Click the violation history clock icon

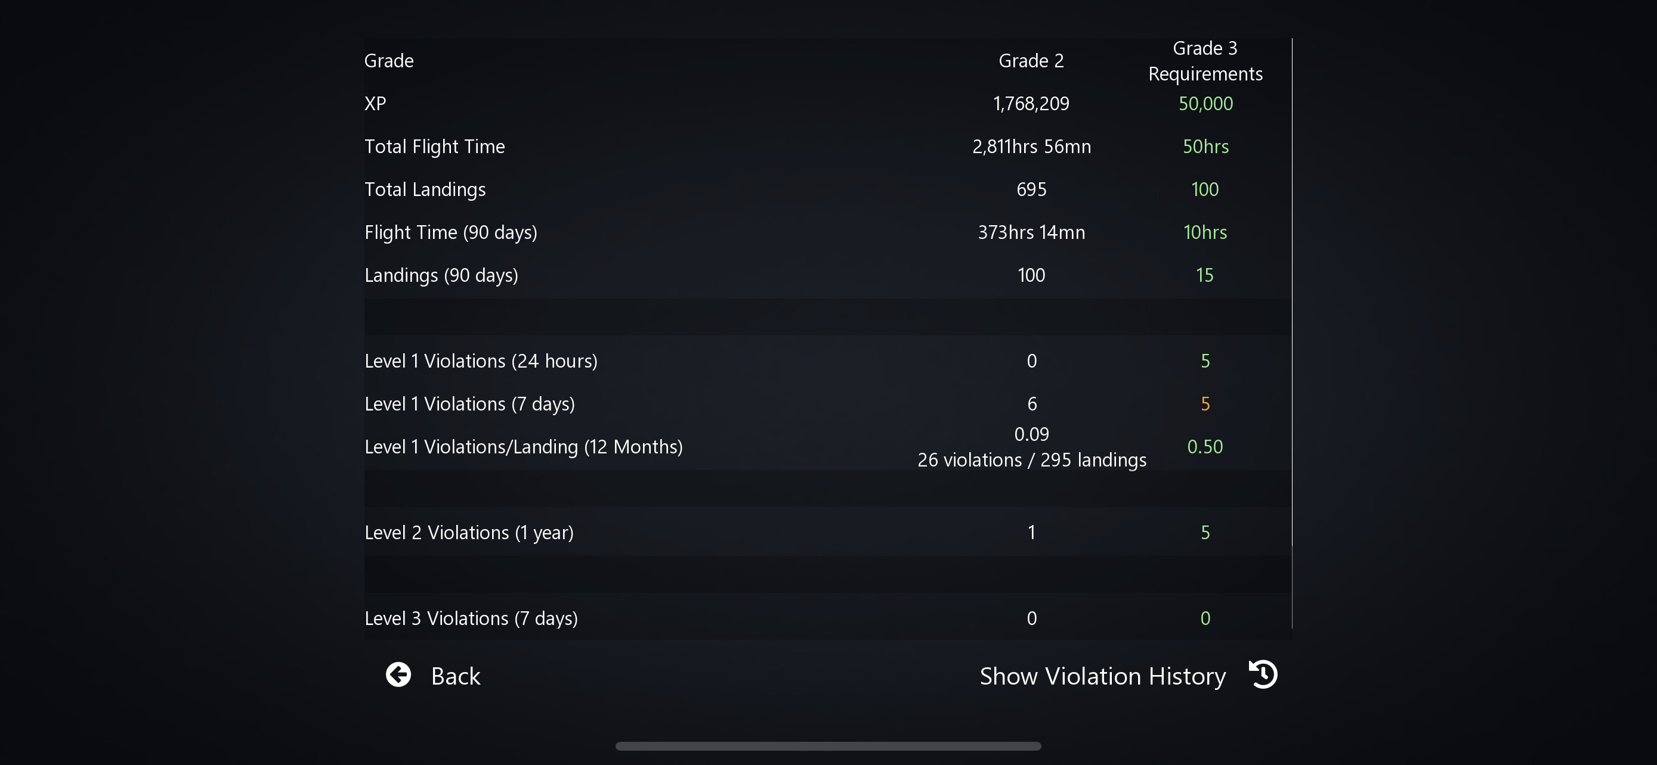click(1263, 674)
